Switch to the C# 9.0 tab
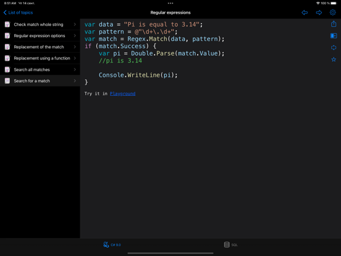 pos(112,245)
